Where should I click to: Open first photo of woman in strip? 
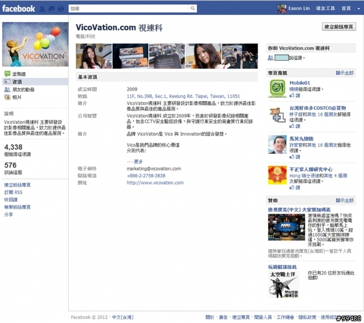pos(94,56)
